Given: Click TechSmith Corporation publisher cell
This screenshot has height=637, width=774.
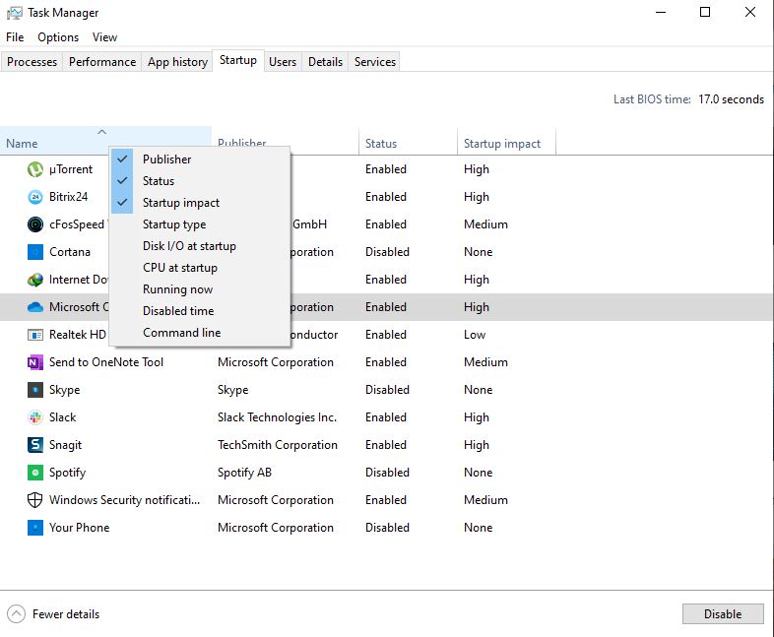Looking at the screenshot, I should [x=278, y=445].
